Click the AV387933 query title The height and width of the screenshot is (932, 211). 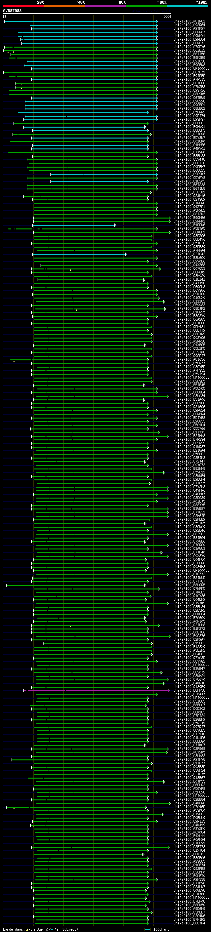click(12, 11)
